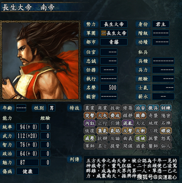Image resolution: width=182 pixels, height=183 pixels.
Task: Select the 火矢 skill badge
Action: (x=102, y=115)
